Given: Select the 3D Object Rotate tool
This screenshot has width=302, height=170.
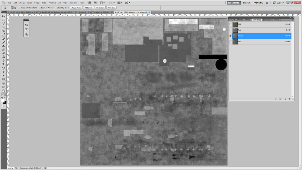Looking at the screenshot, I should (x=4, y=83).
